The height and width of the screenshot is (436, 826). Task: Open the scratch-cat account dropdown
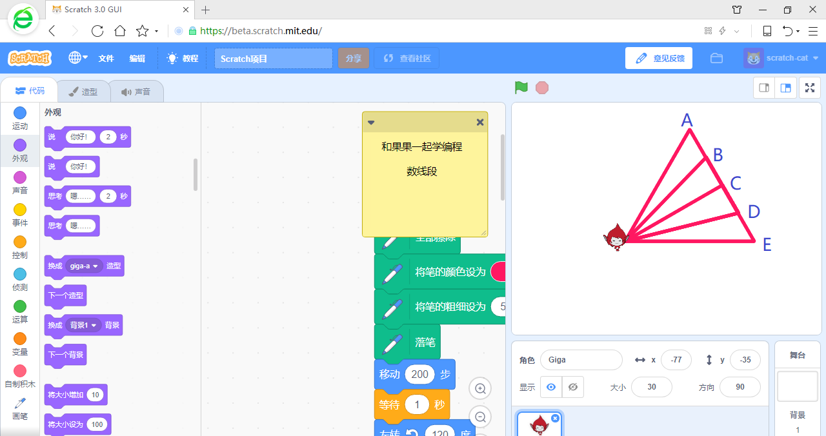click(x=781, y=58)
